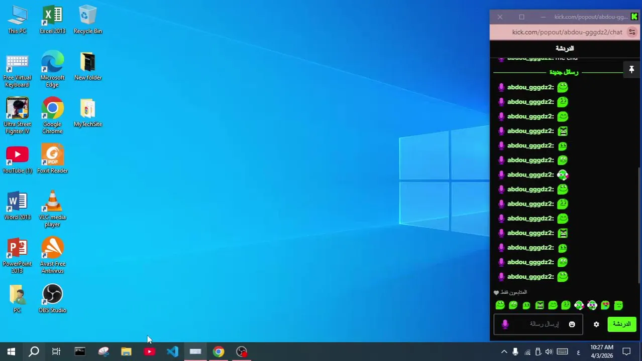The width and height of the screenshot is (642, 361).
Task: Open the Windows Start menu
Action: click(x=11, y=351)
